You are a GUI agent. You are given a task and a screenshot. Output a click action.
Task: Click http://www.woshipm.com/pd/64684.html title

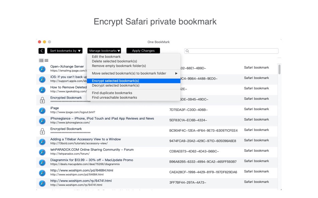82,170
